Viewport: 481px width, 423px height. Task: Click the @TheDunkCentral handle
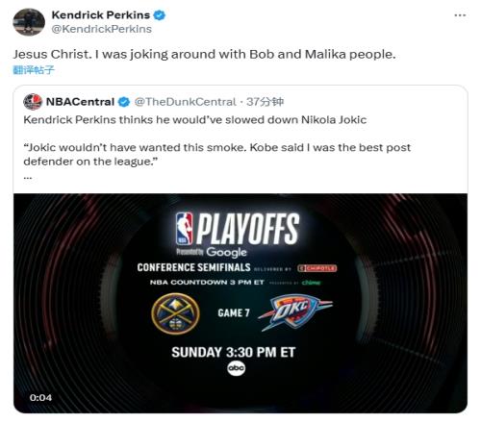185,102
